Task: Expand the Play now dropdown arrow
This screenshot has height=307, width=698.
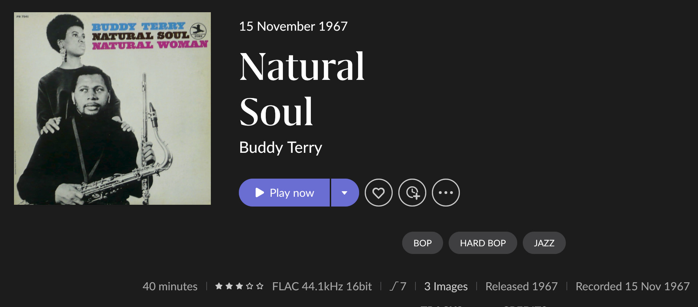Action: pos(345,193)
